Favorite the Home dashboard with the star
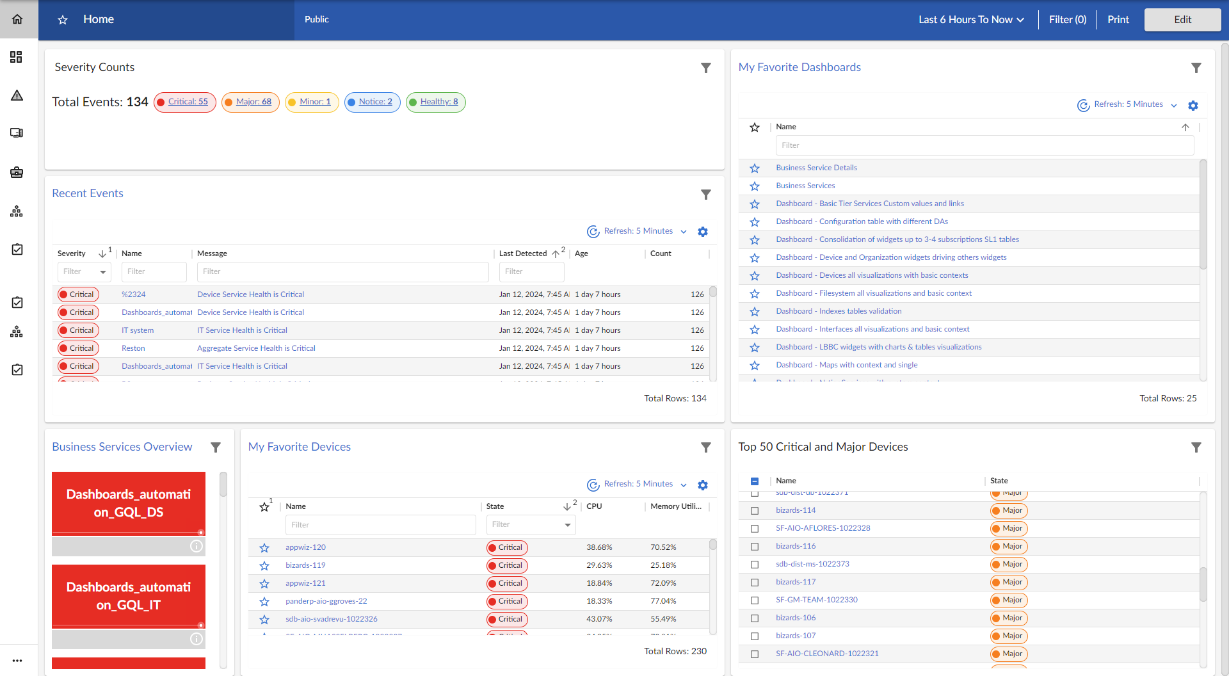The height and width of the screenshot is (676, 1229). (x=63, y=20)
